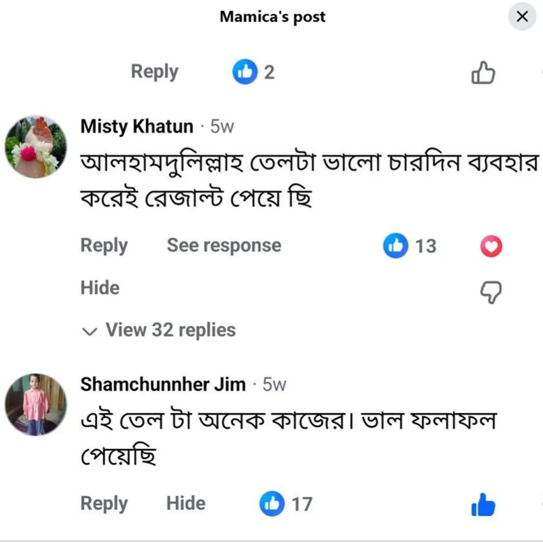
Task: Reply to Shamchunnher Jim's comment
Action: coord(104,504)
